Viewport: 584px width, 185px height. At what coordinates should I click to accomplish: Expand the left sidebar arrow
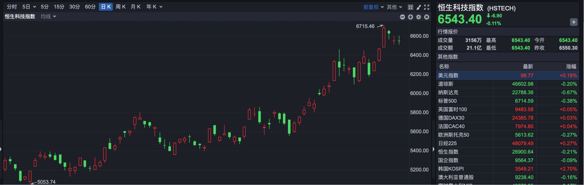tap(1, 149)
